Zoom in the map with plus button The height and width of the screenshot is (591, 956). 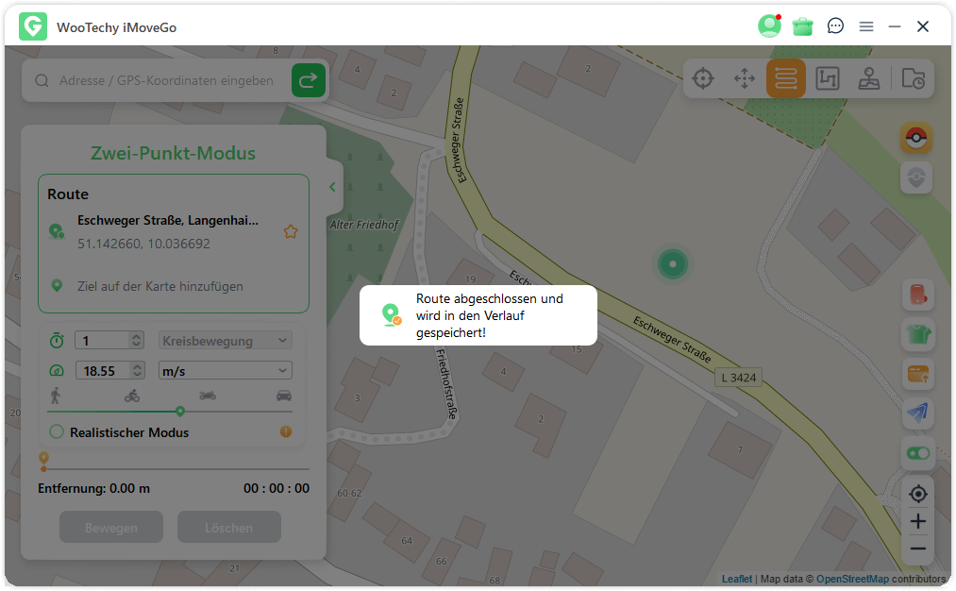point(916,521)
